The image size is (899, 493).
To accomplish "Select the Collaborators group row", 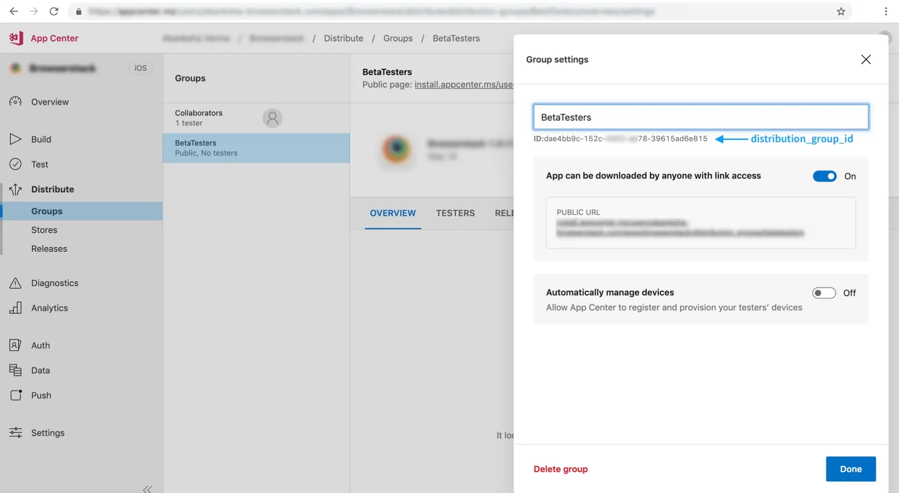I will tap(256, 118).
